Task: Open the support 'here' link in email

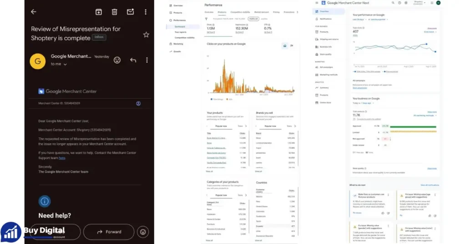Action: [x=62, y=158]
